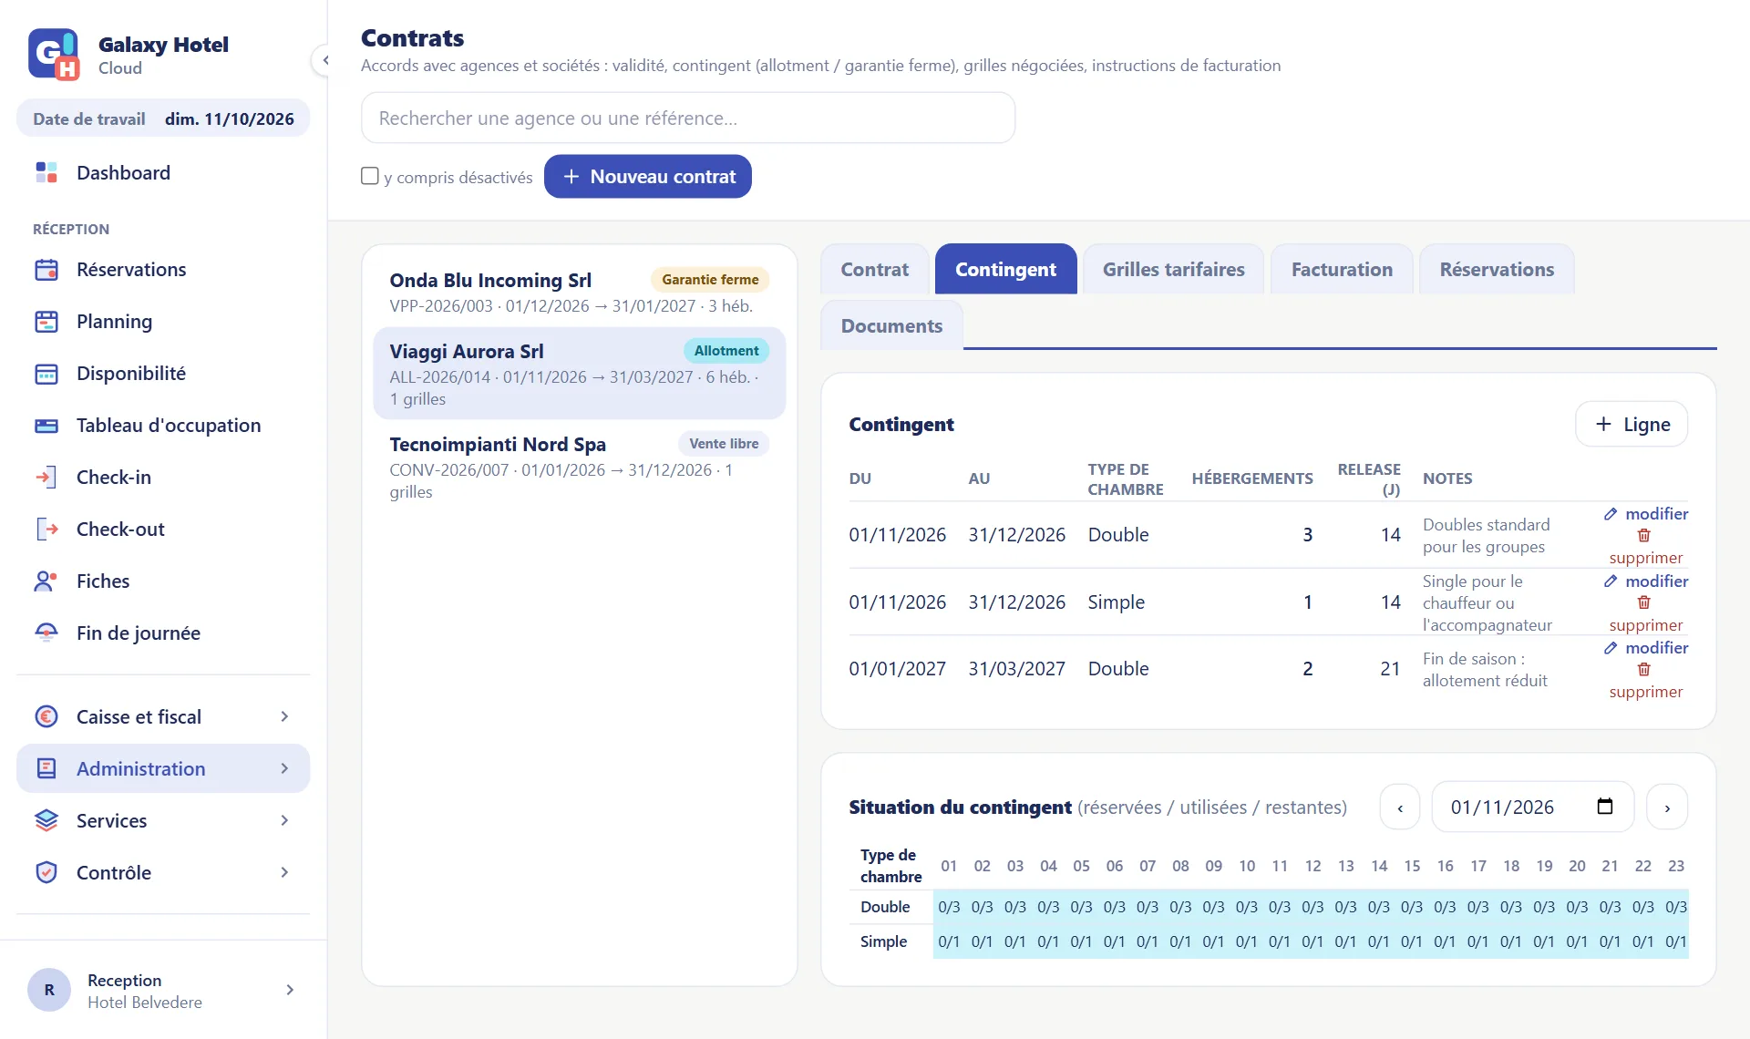Image resolution: width=1750 pixels, height=1039 pixels.
Task: Focus the agency search field
Action: pyautogui.click(x=688, y=118)
